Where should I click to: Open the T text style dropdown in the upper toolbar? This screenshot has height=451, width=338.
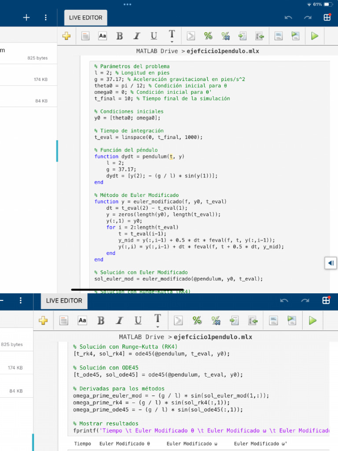pyautogui.click(x=172, y=36)
